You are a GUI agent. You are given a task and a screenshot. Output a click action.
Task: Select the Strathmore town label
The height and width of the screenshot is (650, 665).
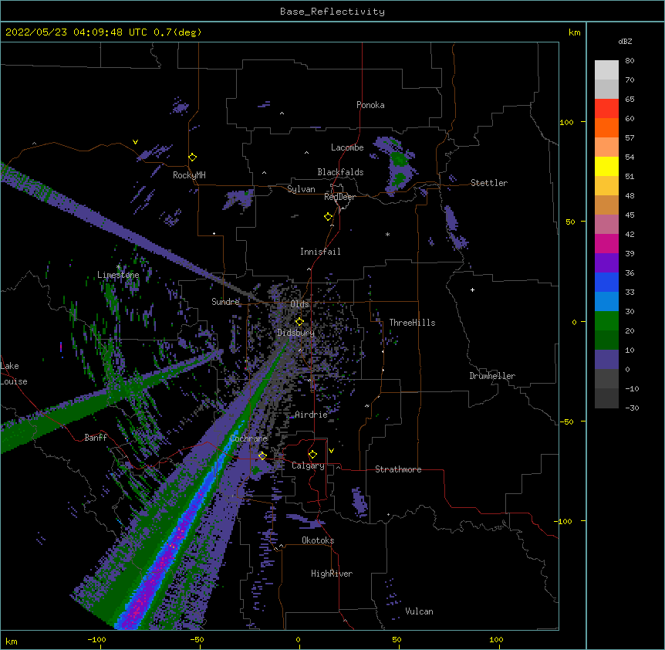(398, 469)
